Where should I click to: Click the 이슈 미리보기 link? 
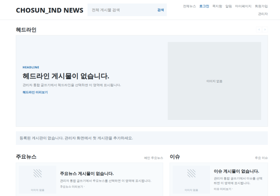(x=223, y=189)
